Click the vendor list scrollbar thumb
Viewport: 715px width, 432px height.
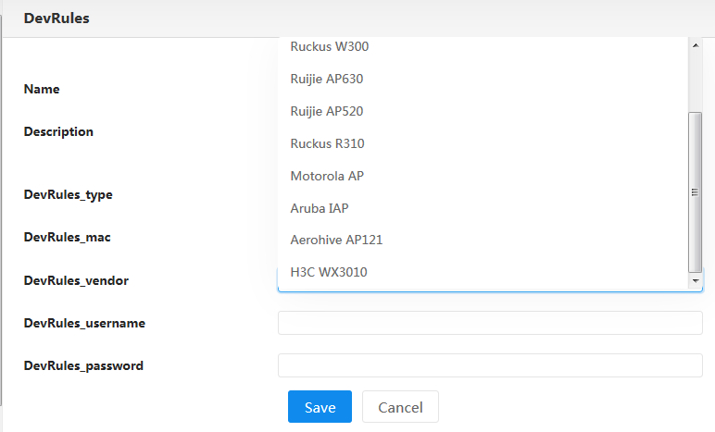tap(695, 192)
